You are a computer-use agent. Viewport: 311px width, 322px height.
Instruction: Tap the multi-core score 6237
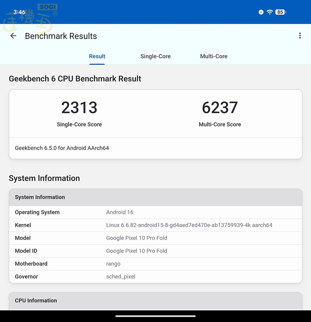[x=220, y=108]
